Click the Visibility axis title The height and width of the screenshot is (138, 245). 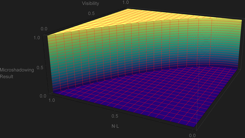click(99, 3)
